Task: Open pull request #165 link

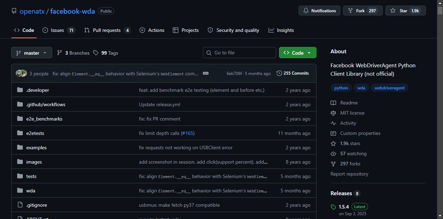Action: pos(188,133)
